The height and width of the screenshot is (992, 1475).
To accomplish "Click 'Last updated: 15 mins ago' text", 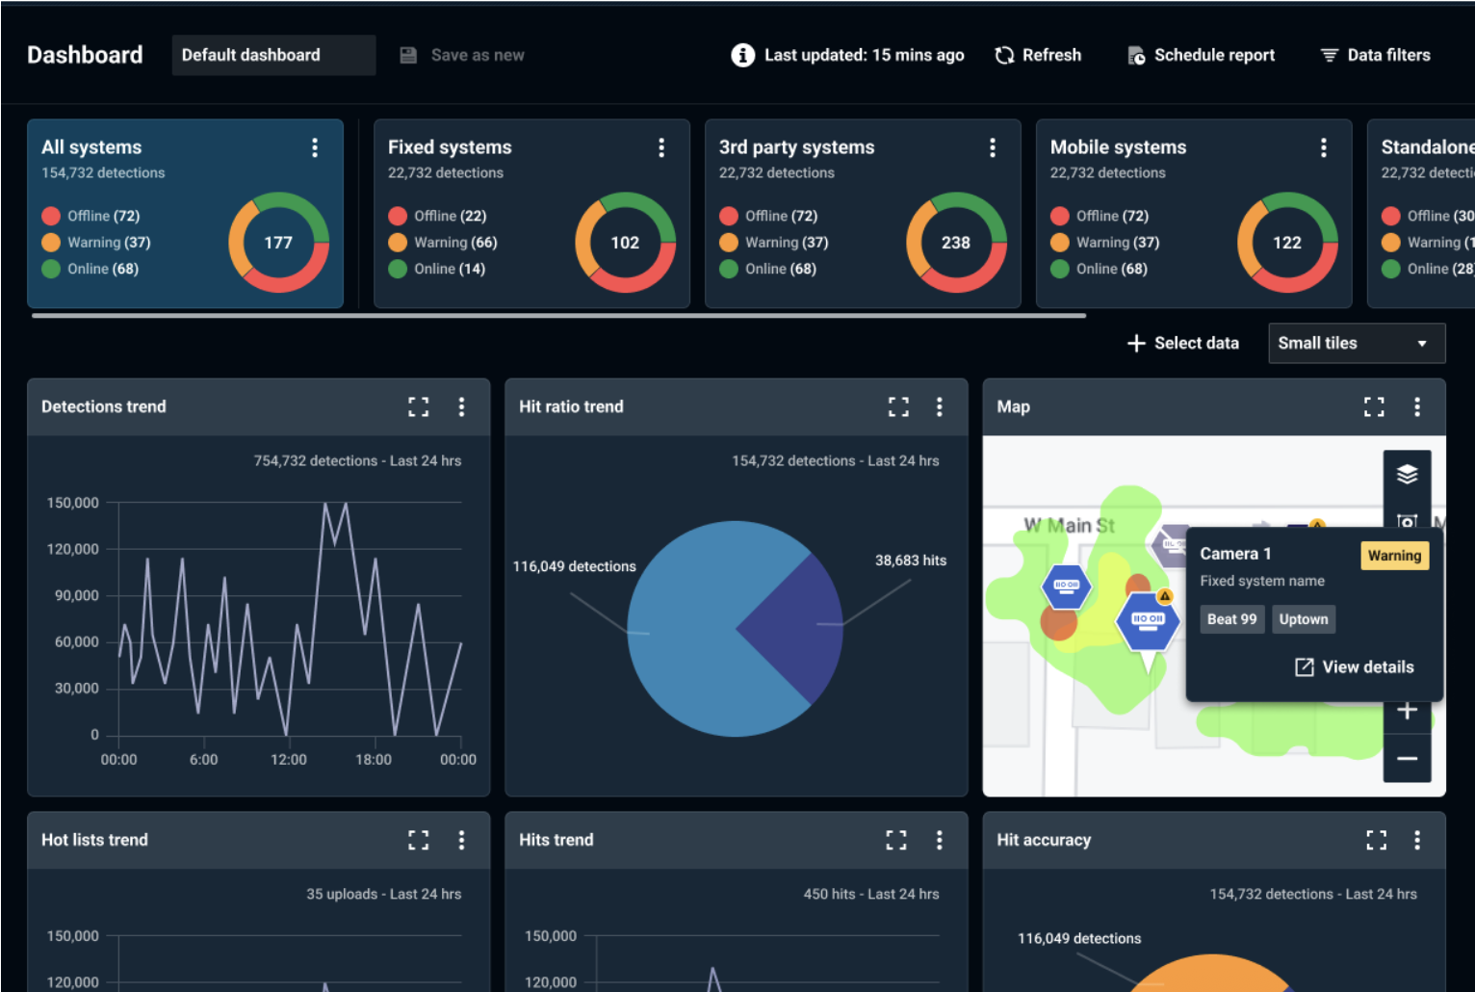I will (x=865, y=55).
